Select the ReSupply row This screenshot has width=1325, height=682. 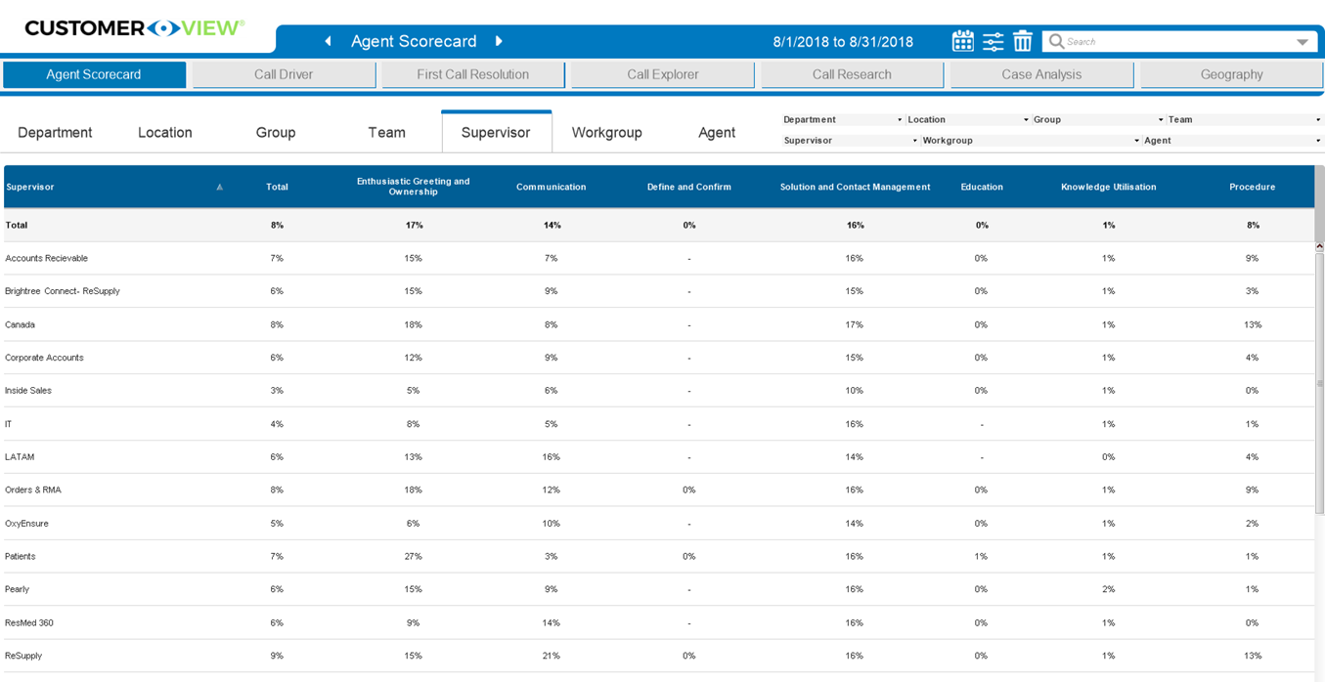point(658,657)
